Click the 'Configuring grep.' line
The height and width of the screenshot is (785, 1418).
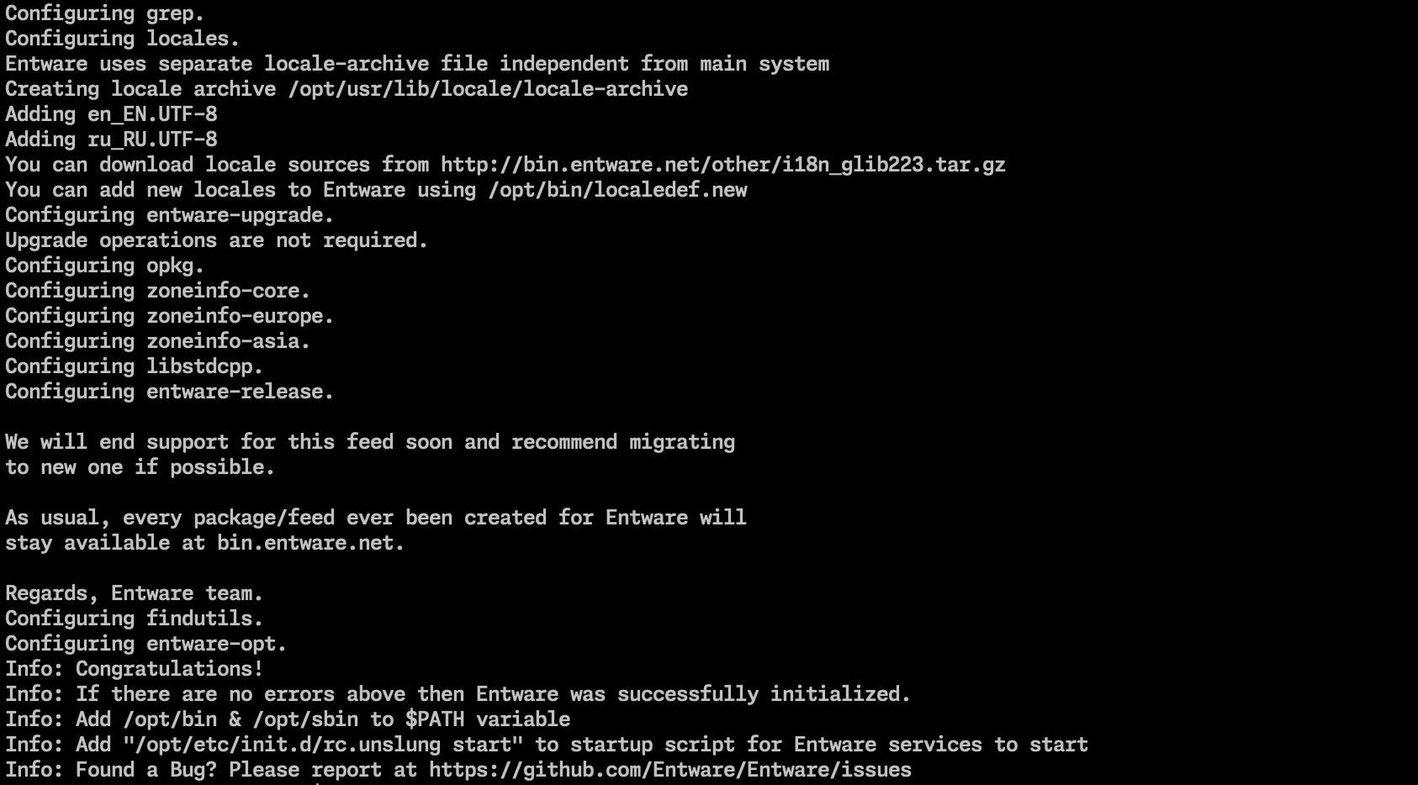(x=105, y=13)
